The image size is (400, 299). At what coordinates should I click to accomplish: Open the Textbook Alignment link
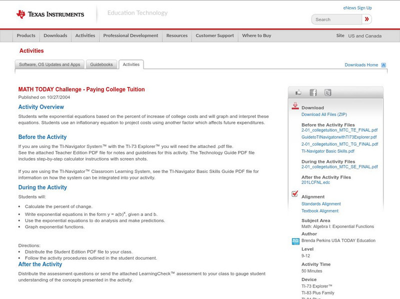[320, 211]
